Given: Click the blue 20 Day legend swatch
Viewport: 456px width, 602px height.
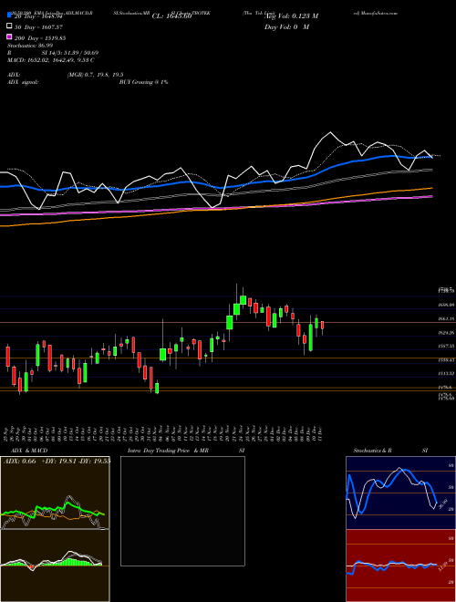Looking at the screenshot, I should click(x=9, y=16).
